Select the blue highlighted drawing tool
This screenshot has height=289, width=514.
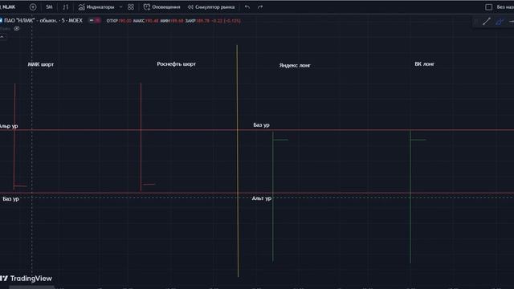coord(500,22)
